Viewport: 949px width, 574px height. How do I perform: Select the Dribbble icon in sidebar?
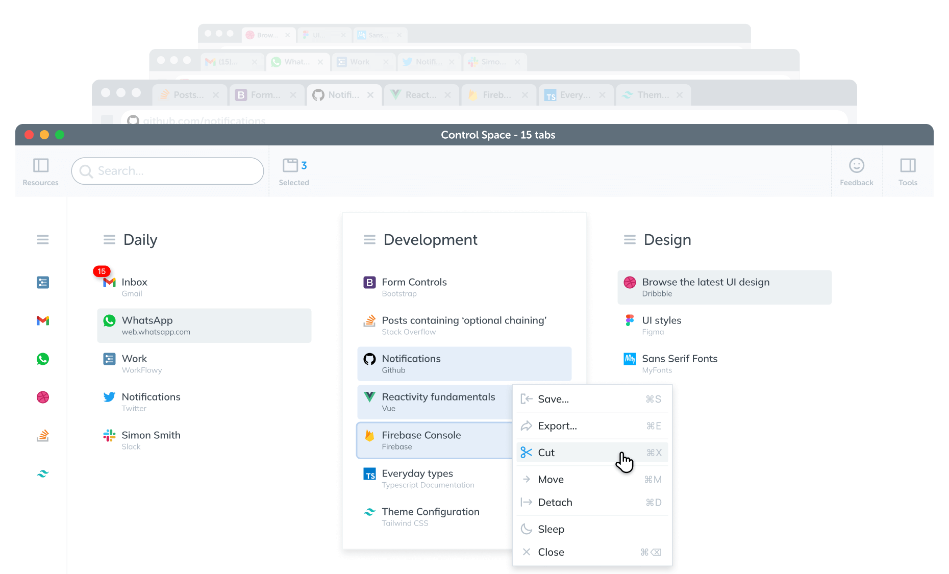43,397
